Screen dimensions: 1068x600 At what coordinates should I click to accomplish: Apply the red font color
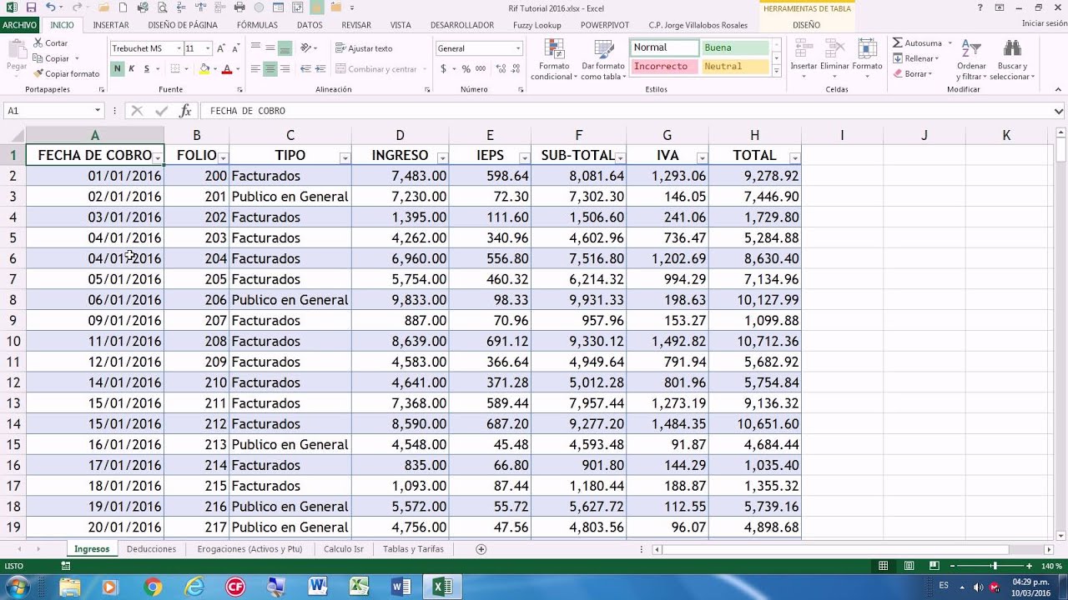point(227,69)
